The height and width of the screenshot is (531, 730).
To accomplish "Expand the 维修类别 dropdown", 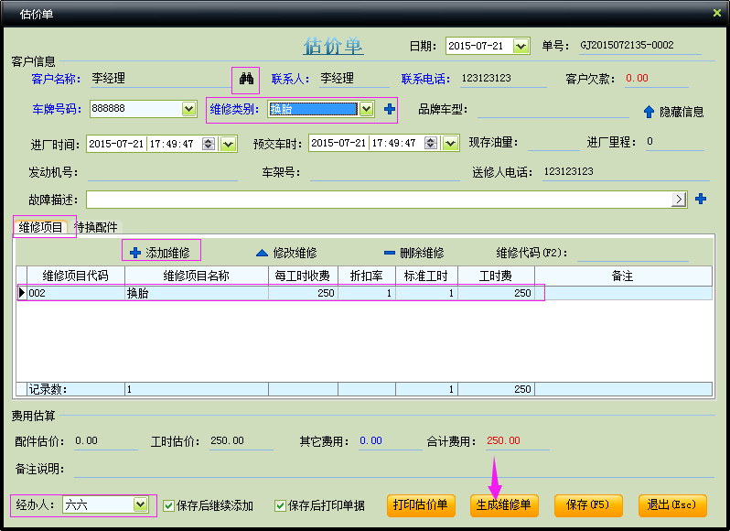I will pyautogui.click(x=367, y=109).
